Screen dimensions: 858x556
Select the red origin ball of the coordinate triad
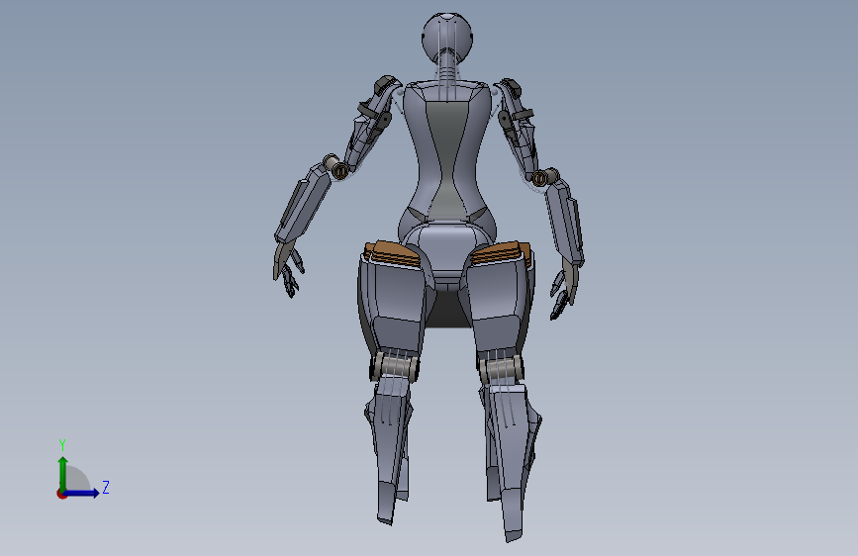tap(61, 494)
